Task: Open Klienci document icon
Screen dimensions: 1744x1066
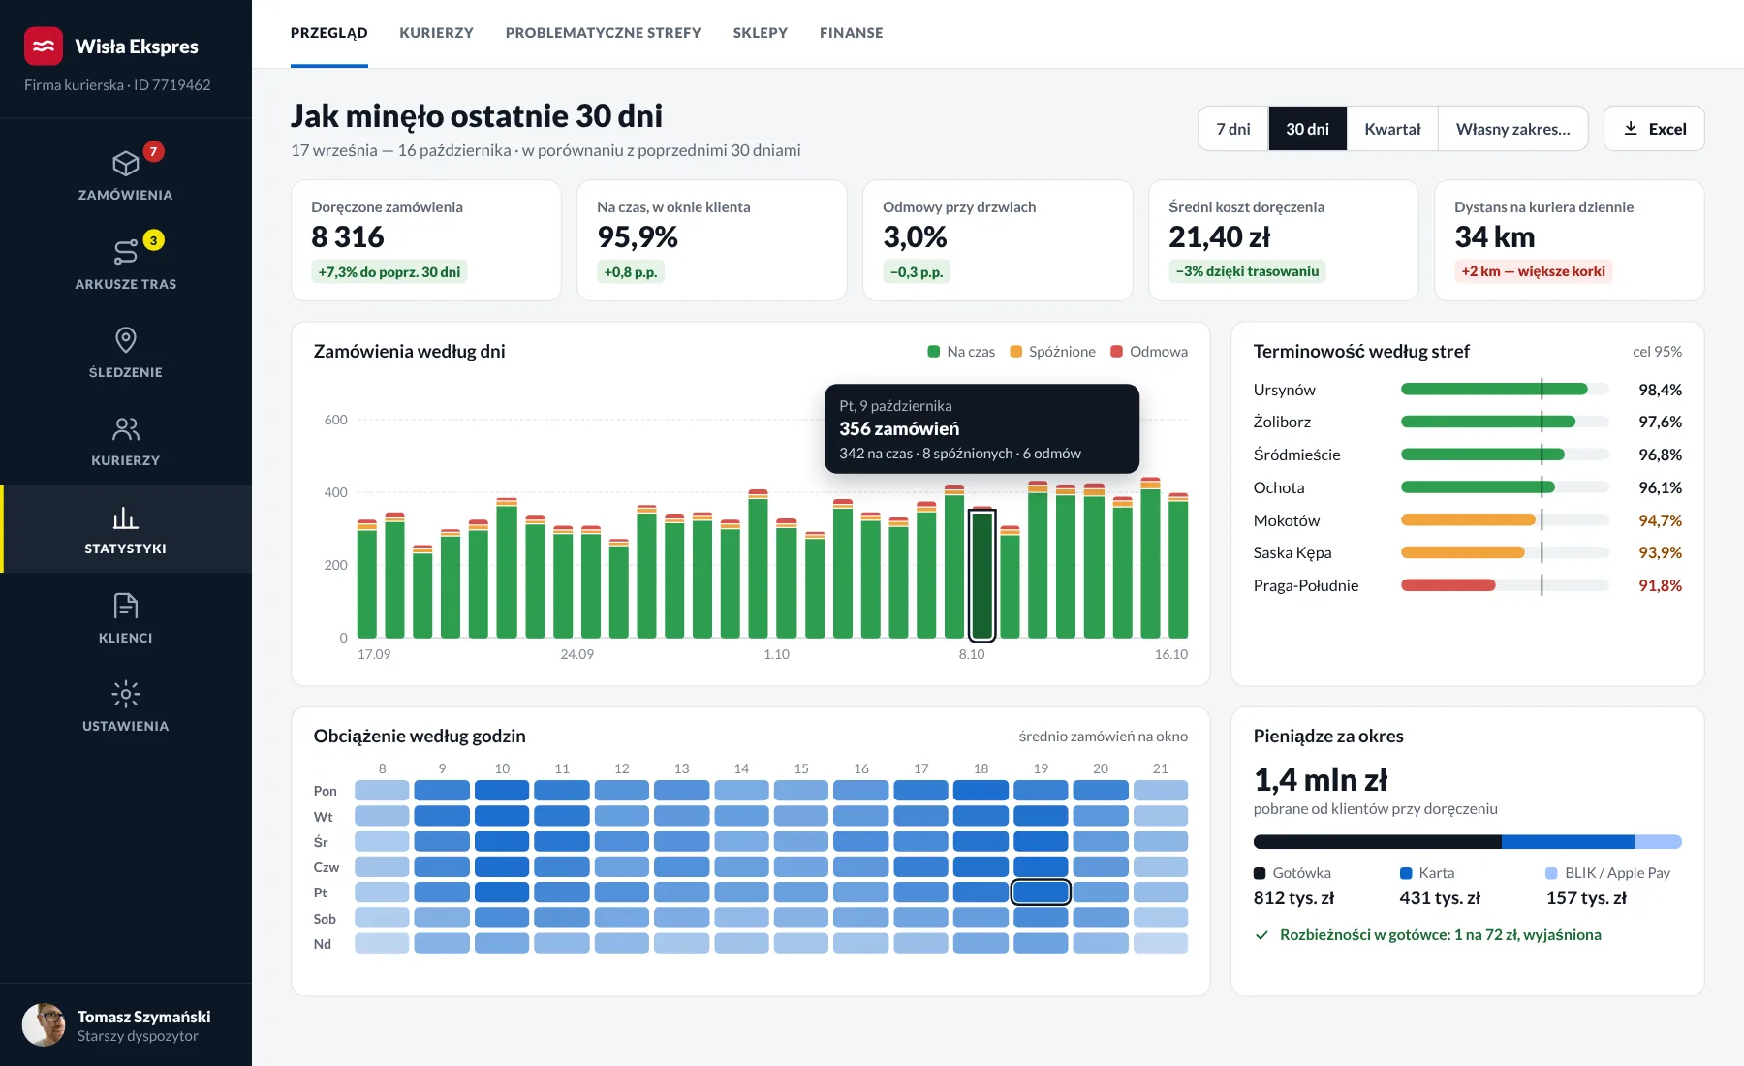Action: coord(126,606)
